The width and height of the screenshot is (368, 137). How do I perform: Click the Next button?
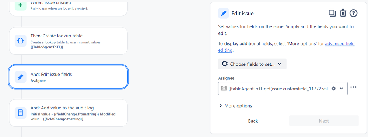[x=324, y=121]
